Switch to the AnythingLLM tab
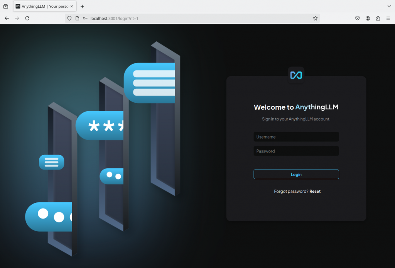 pos(42,6)
